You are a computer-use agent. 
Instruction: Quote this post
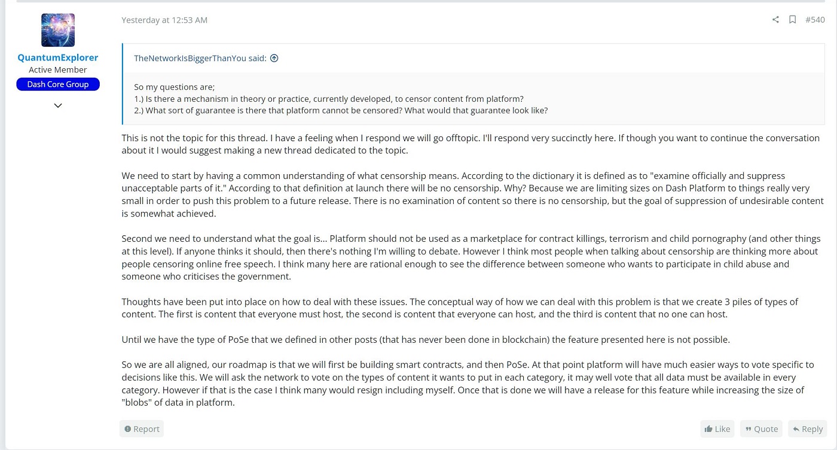[761, 428]
